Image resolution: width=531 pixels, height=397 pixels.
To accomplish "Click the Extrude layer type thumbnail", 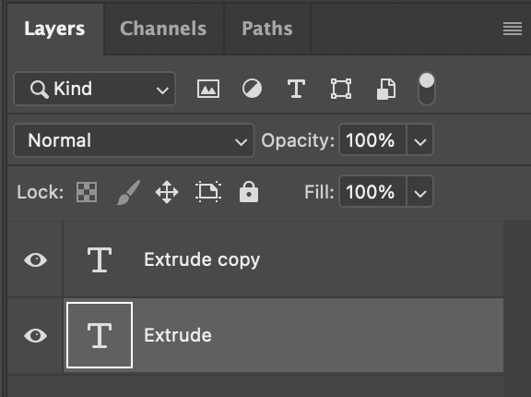I will pyautogui.click(x=100, y=335).
